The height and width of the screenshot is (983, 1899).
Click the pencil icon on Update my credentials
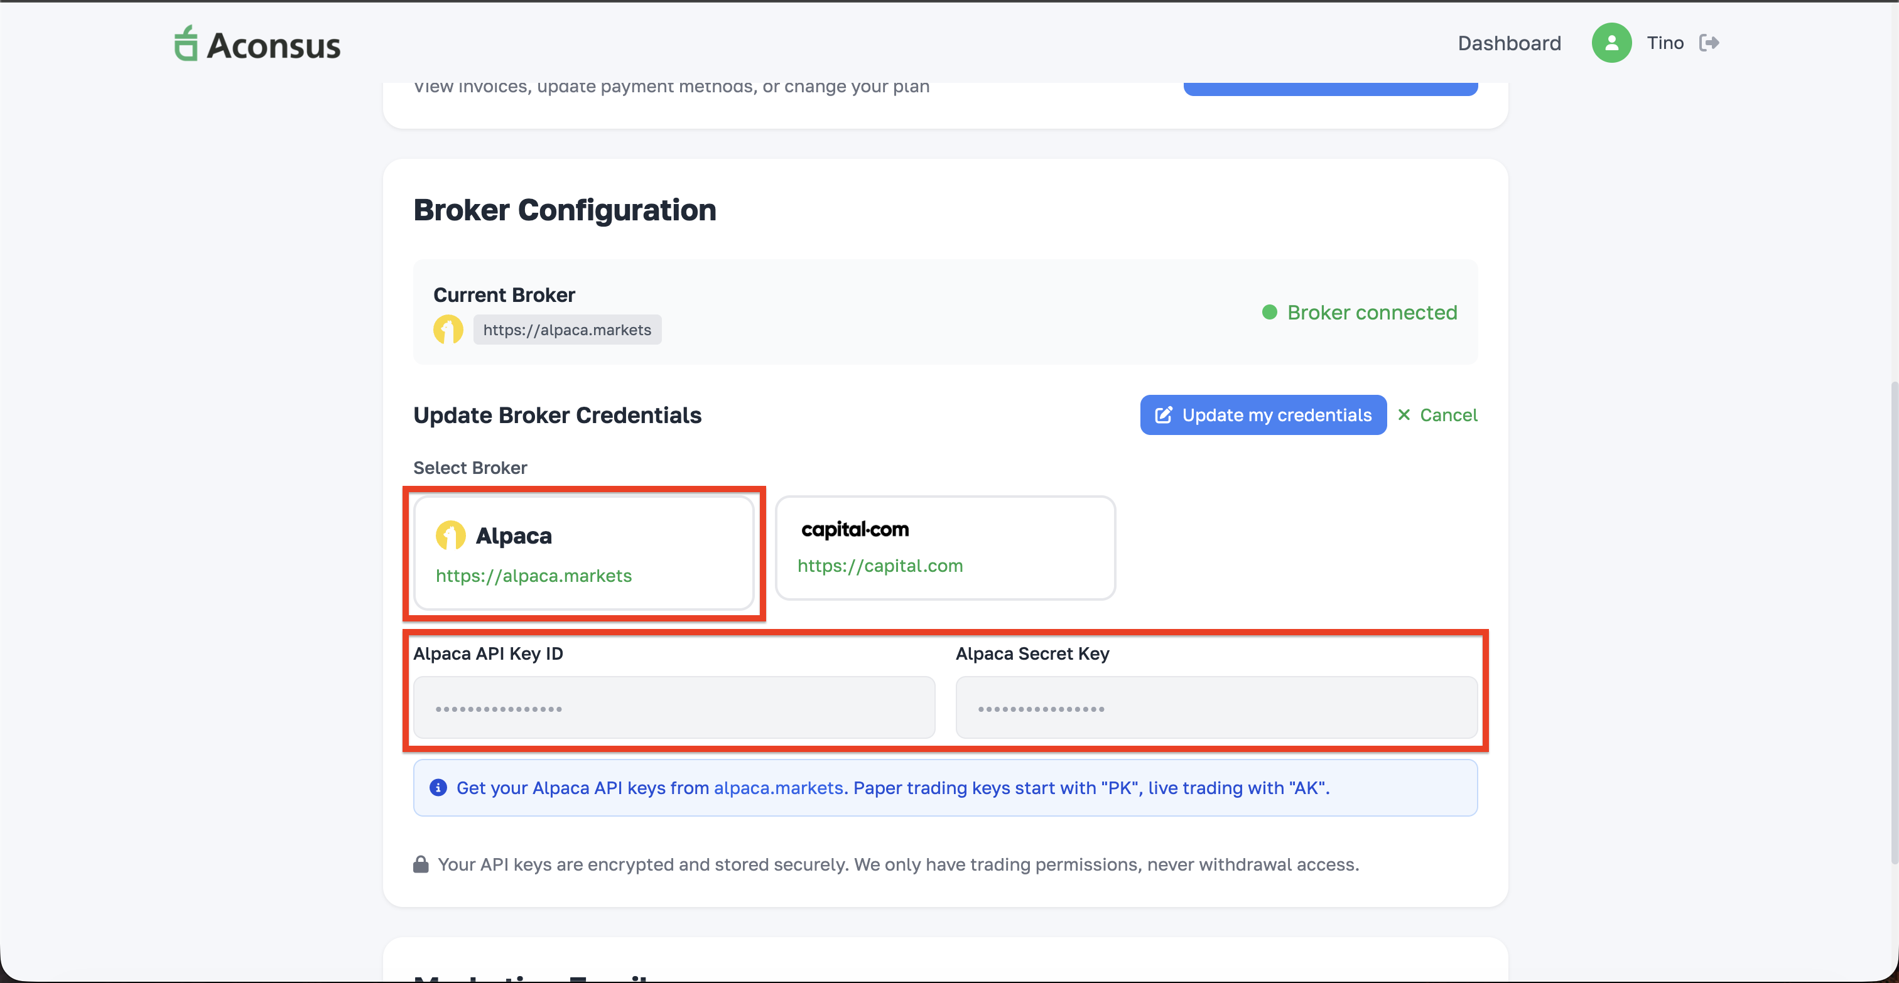pyautogui.click(x=1163, y=415)
